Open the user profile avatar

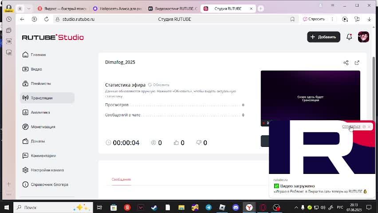pos(363,37)
